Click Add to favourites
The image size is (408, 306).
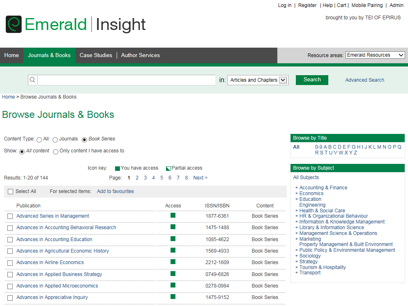click(115, 191)
